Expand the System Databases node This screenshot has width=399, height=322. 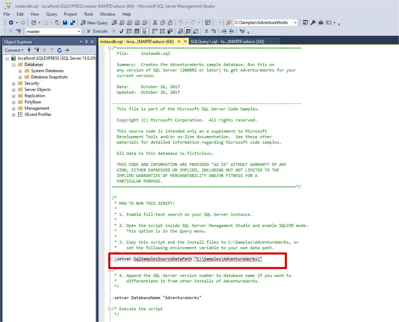tap(20, 71)
